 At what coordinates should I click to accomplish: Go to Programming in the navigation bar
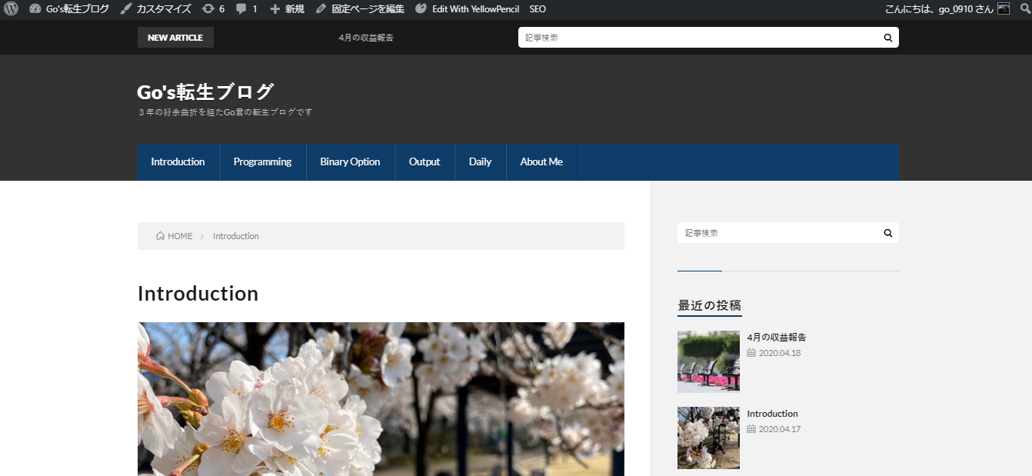(x=262, y=162)
